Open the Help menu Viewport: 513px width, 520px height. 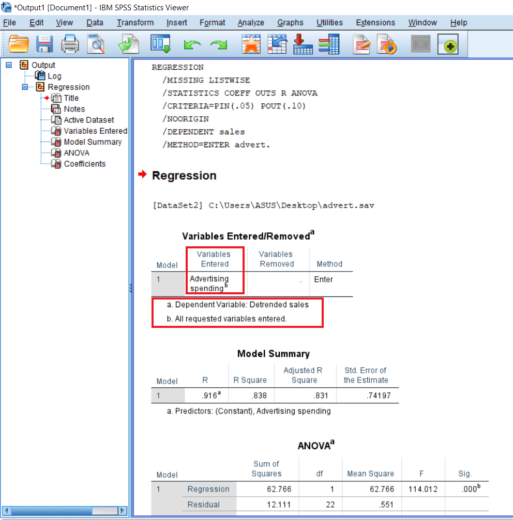pyautogui.click(x=459, y=23)
